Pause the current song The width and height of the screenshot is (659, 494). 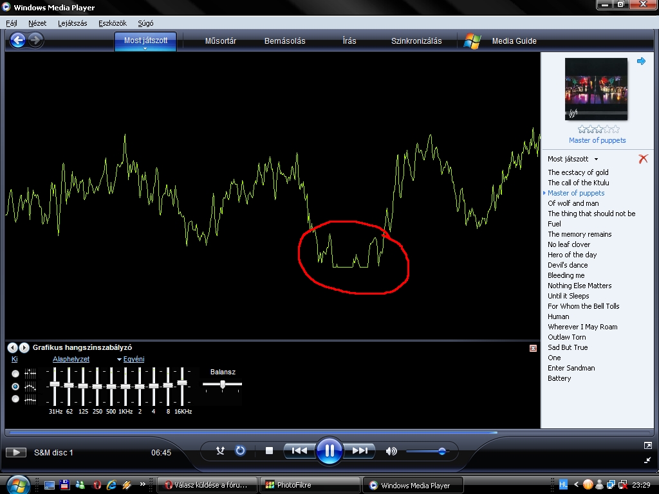tap(329, 451)
